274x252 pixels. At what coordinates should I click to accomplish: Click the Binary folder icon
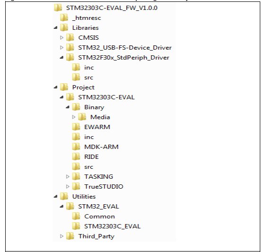(x=76, y=107)
